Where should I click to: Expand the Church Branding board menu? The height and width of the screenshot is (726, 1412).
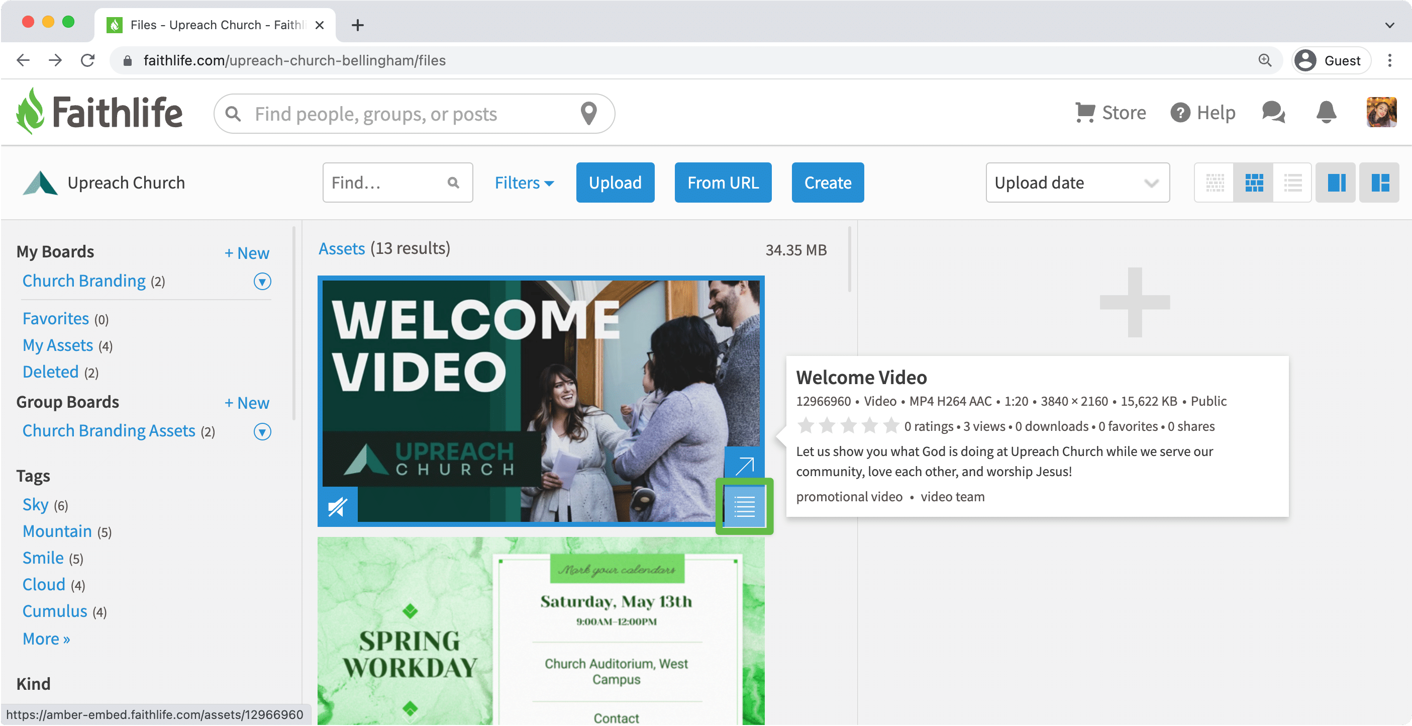pyautogui.click(x=262, y=281)
